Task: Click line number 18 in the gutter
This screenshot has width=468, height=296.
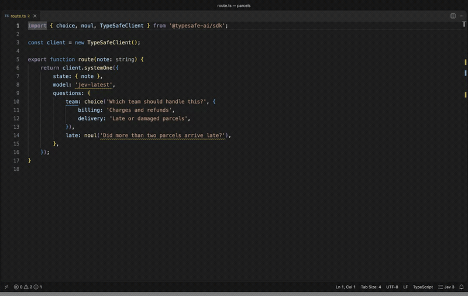Action: [16, 169]
